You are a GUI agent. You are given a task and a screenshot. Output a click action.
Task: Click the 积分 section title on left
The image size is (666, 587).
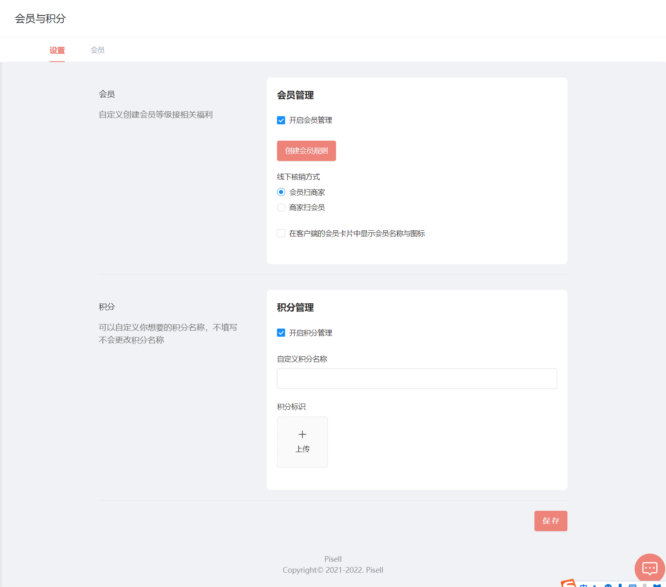click(x=107, y=307)
